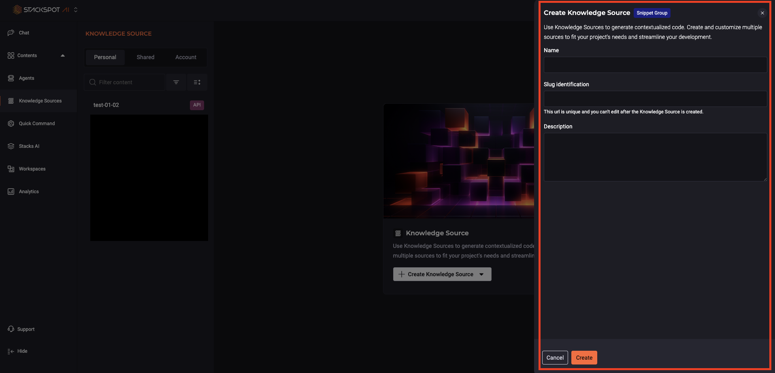Open Quick Command
Screen dimensions: 775x373
click(36, 123)
